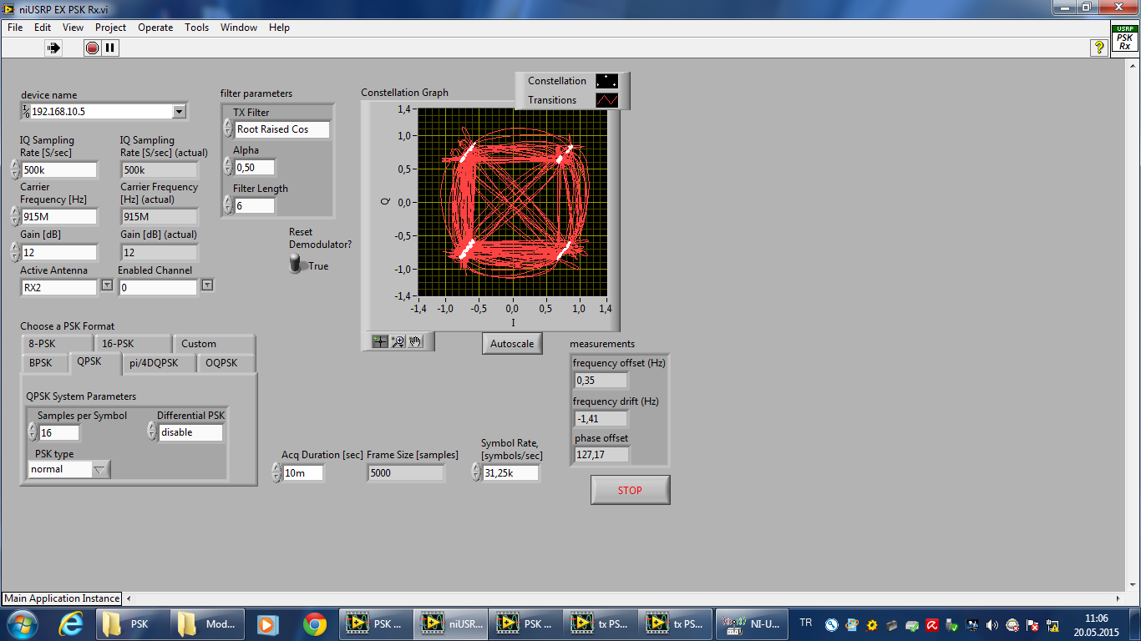This screenshot has height=641, width=1141.
Task: Click the Pause toolbar icon
Action: click(x=110, y=48)
